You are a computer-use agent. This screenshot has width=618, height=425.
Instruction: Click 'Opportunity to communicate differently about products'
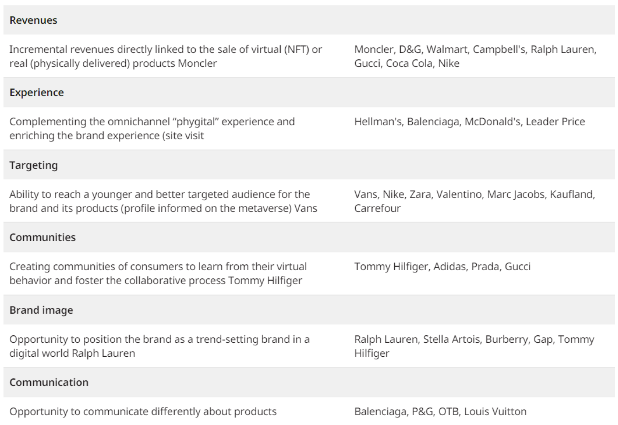(143, 411)
